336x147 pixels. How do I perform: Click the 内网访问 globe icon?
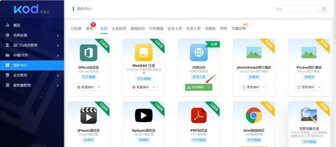[199, 53]
